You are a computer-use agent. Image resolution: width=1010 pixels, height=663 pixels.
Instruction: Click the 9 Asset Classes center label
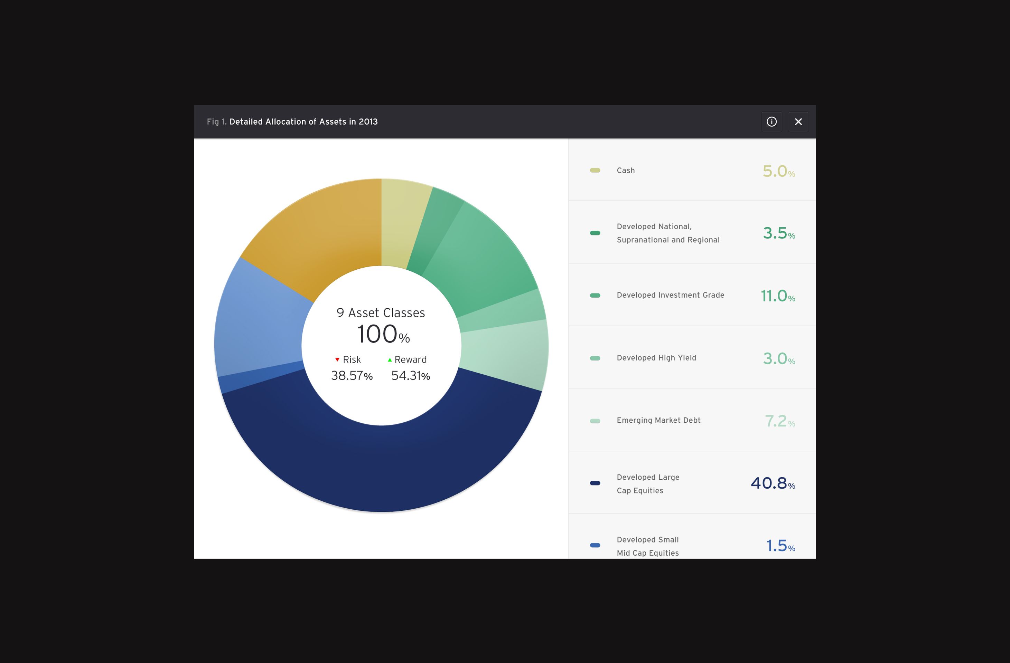click(381, 313)
